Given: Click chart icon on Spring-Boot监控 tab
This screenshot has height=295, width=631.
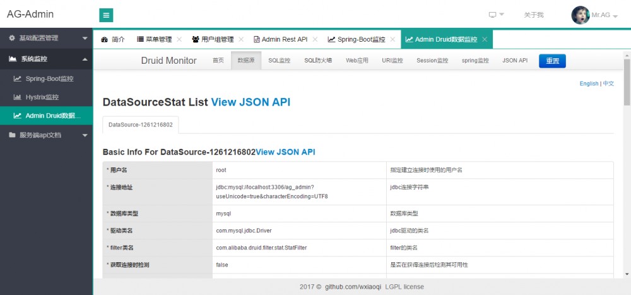Looking at the screenshot, I should [332, 40].
